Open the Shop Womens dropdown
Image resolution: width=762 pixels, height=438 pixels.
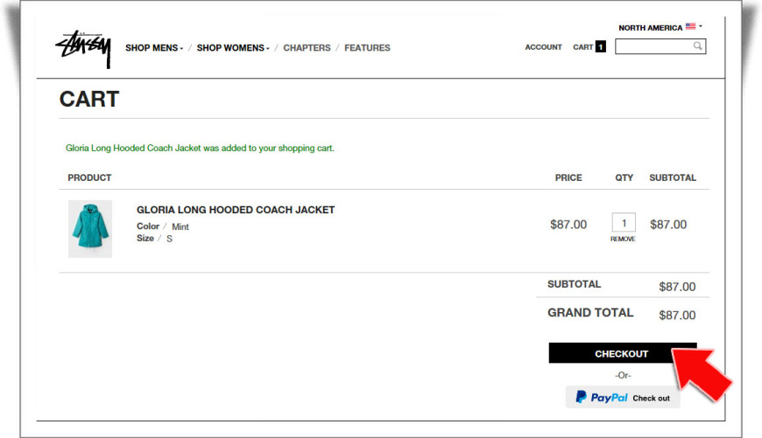click(233, 47)
